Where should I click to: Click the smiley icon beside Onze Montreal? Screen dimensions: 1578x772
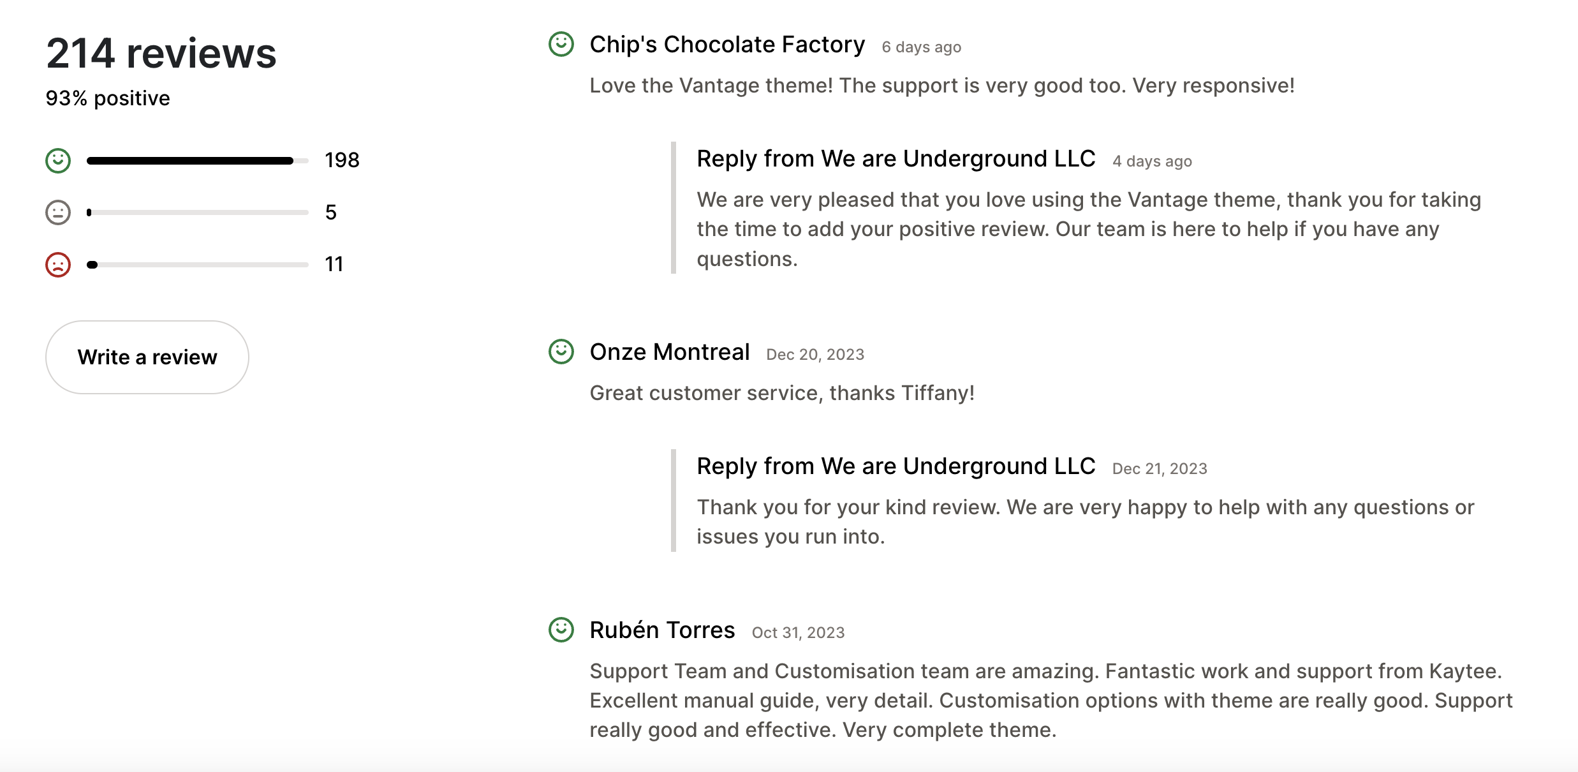click(561, 353)
